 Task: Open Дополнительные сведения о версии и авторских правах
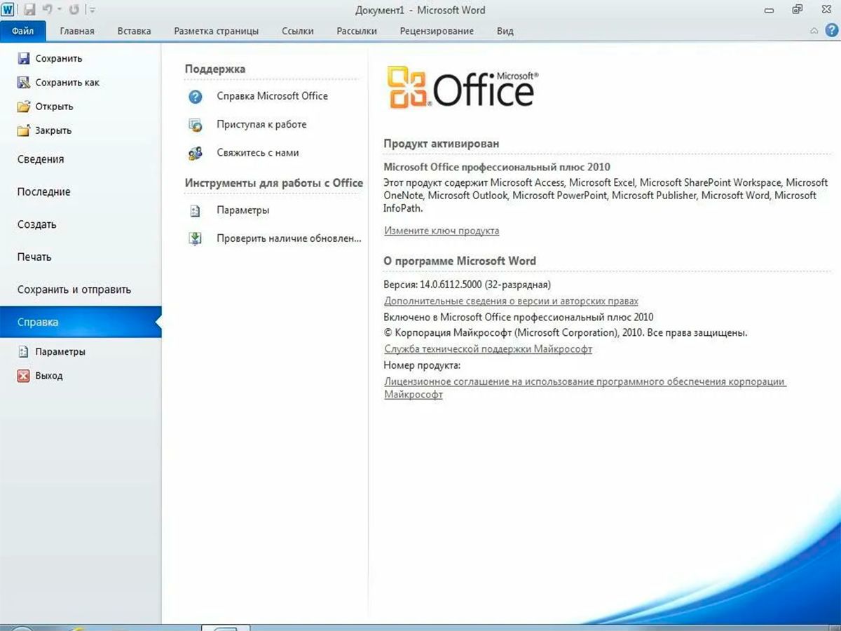tap(511, 301)
